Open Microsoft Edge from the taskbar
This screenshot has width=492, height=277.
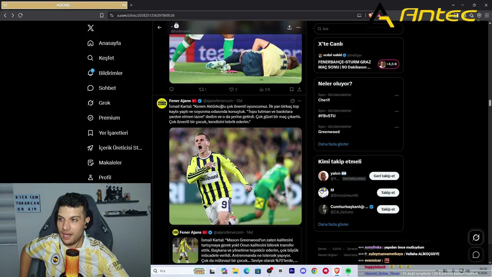pyautogui.click(x=247, y=271)
